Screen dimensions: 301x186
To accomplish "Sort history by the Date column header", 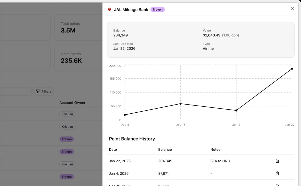I will pyautogui.click(x=113, y=150).
